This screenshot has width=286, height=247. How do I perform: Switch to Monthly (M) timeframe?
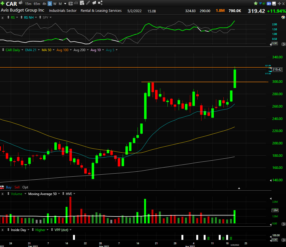[x=60, y=4]
